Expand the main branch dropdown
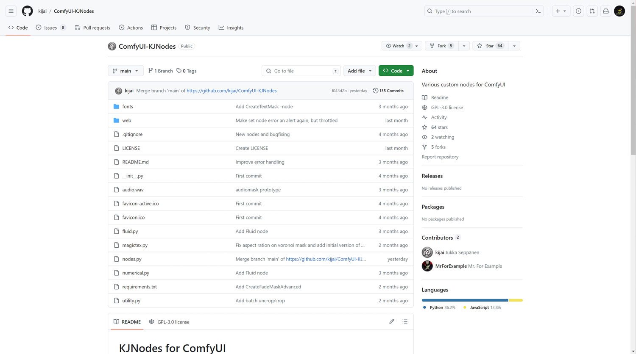The height and width of the screenshot is (354, 636). pos(126,71)
